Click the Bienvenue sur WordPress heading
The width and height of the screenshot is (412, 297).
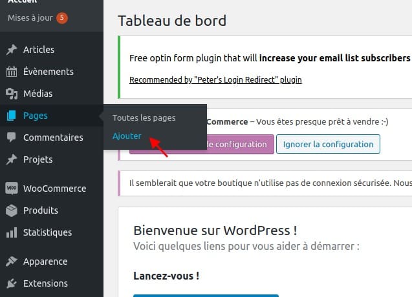[215, 230]
